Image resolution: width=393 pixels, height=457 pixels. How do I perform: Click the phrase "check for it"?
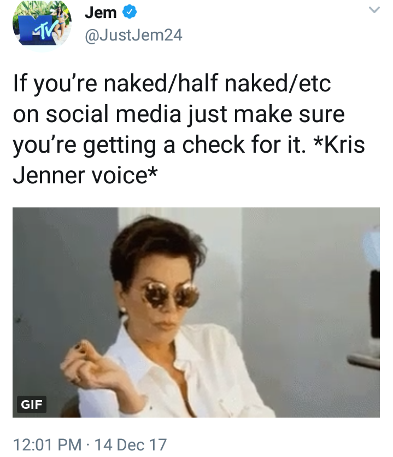pyautogui.click(x=244, y=144)
